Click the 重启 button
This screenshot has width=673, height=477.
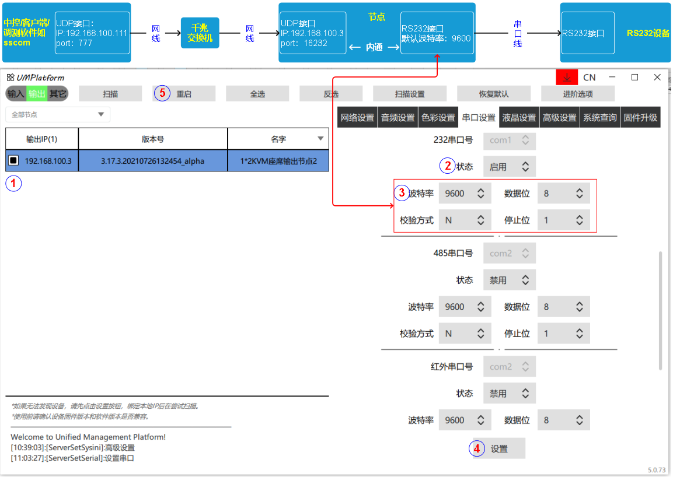[x=184, y=94]
